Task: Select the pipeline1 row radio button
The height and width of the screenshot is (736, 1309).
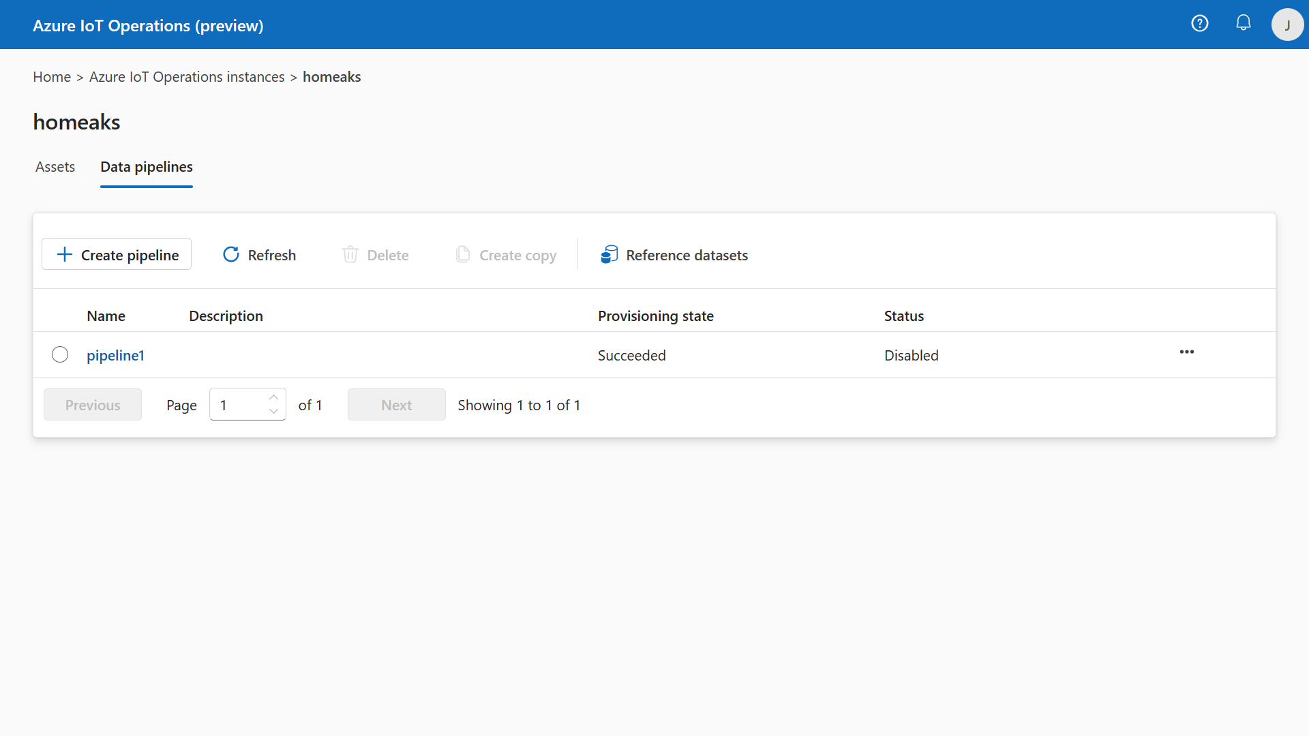Action: coord(60,354)
